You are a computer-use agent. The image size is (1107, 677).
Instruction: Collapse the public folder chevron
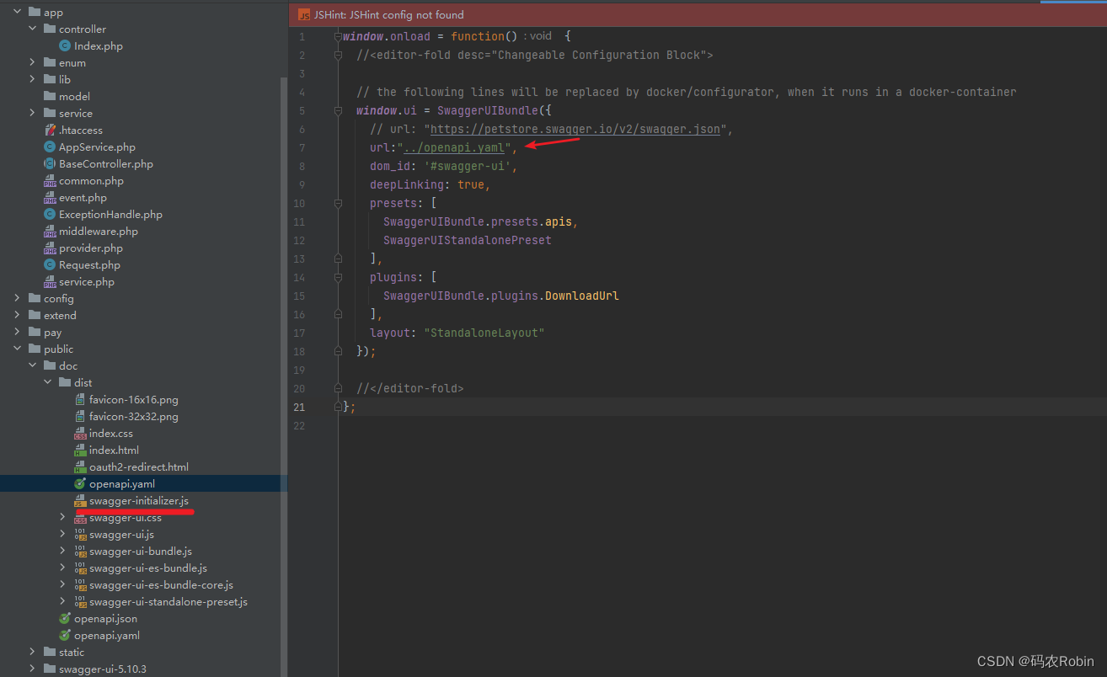18,349
